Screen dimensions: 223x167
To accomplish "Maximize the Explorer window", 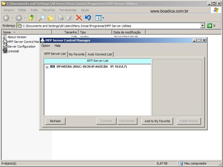I will [x=214, y=4].
